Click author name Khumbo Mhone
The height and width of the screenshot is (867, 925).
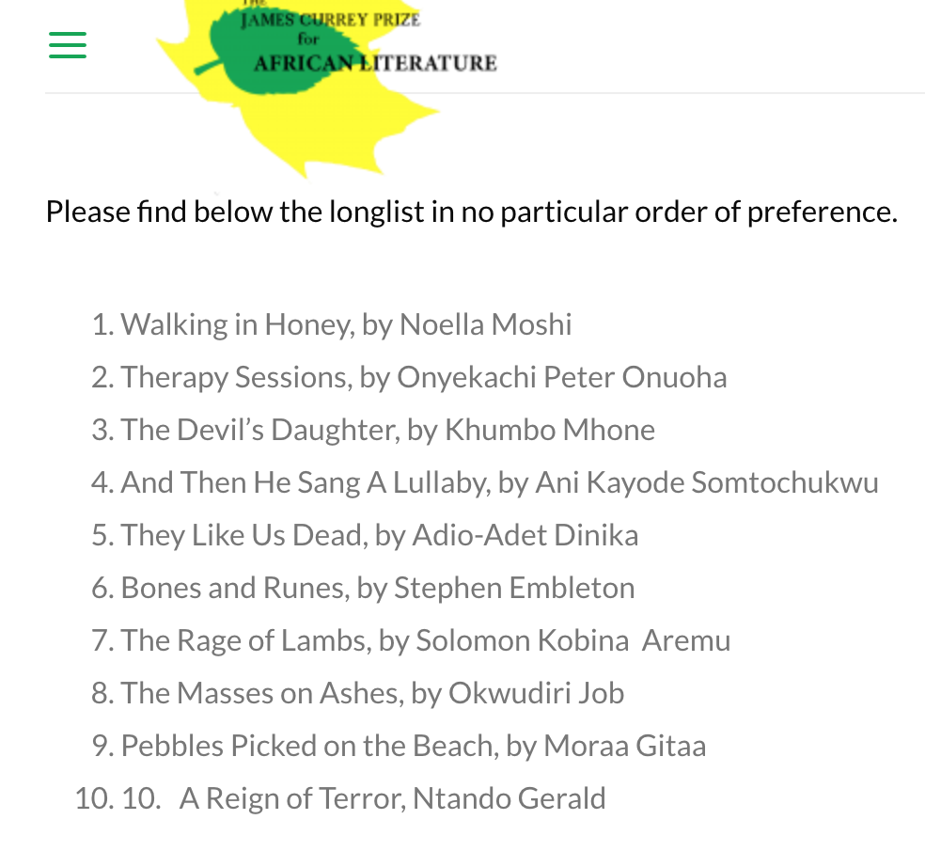coord(550,430)
